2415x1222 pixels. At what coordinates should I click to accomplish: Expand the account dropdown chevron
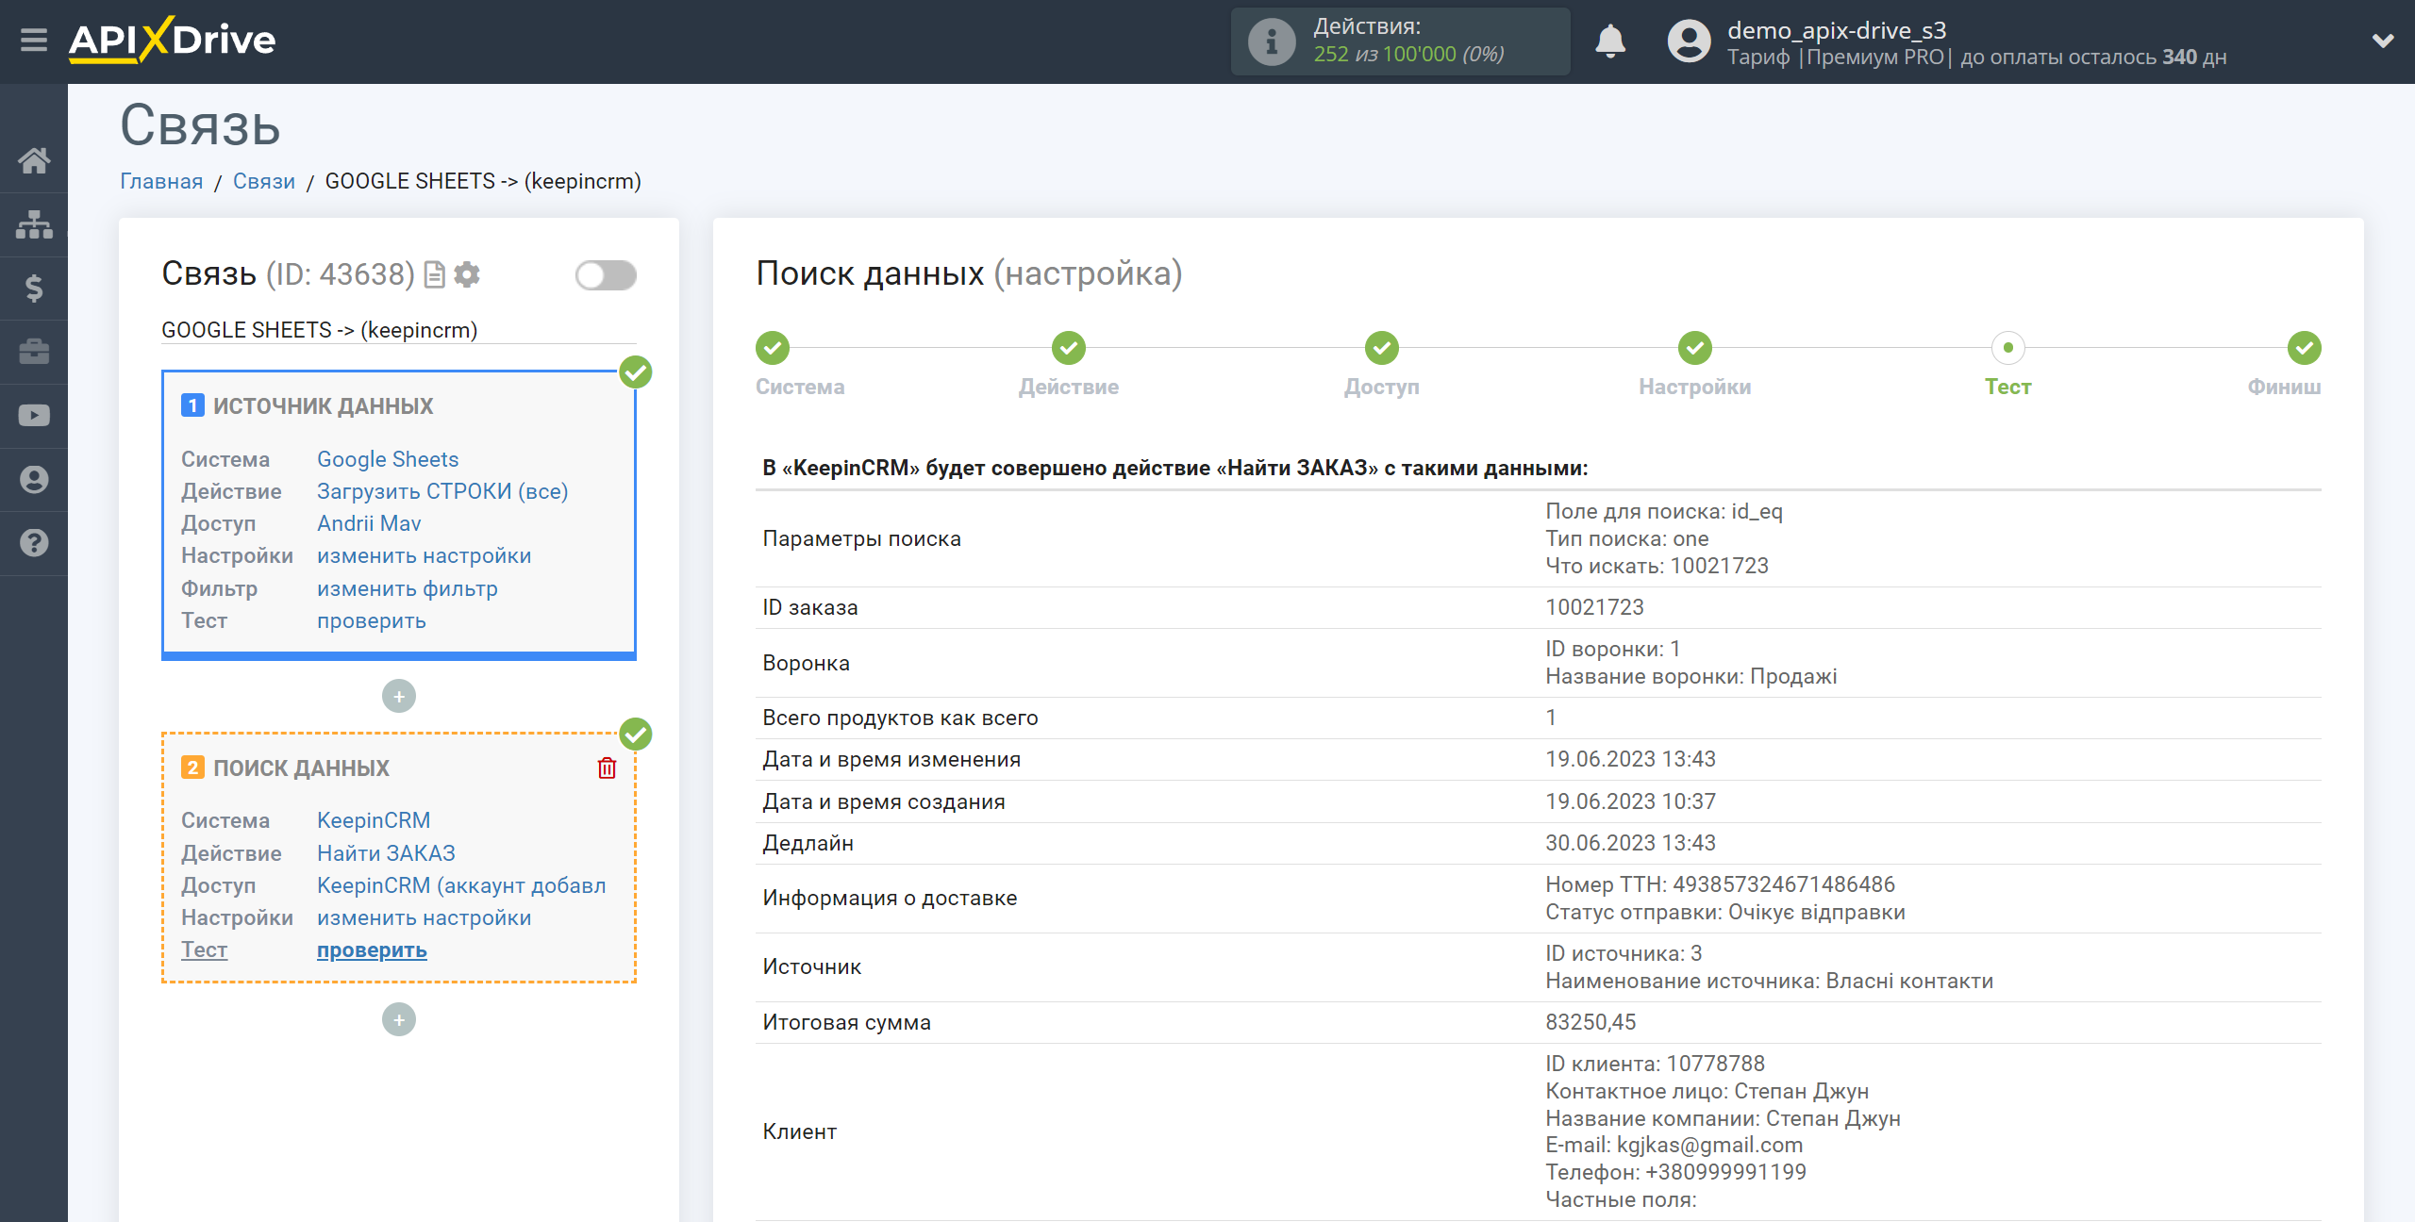coord(2383,41)
